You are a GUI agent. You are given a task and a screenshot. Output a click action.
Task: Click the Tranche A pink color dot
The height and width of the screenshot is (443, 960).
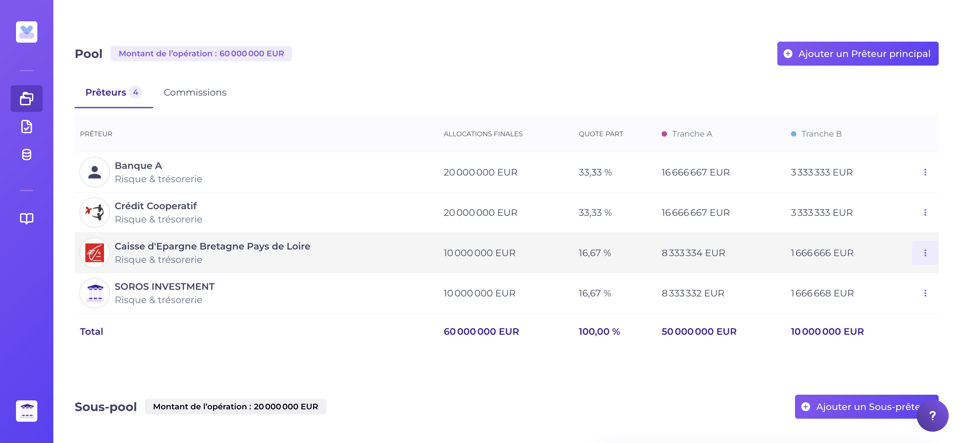pyautogui.click(x=664, y=134)
